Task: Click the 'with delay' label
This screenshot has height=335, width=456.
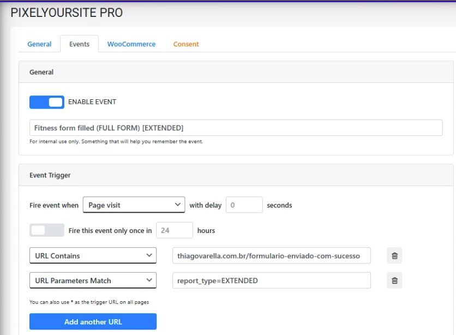Action: (x=206, y=205)
